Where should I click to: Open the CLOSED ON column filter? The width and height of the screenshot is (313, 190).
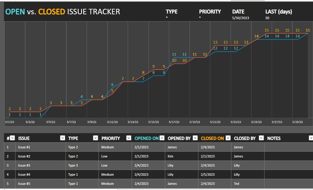click(228, 138)
